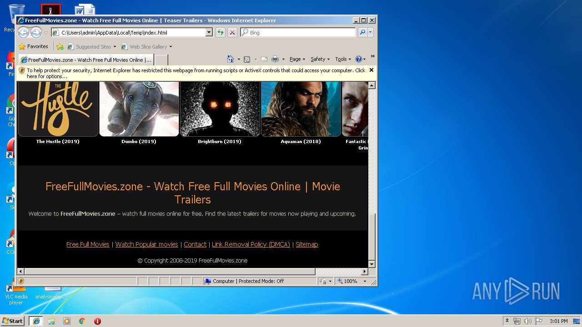582x327 pixels.
Task: Show hidden tray icons arrow
Action: (x=507, y=321)
